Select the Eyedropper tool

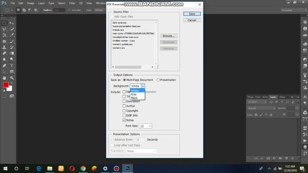[x=12, y=35]
